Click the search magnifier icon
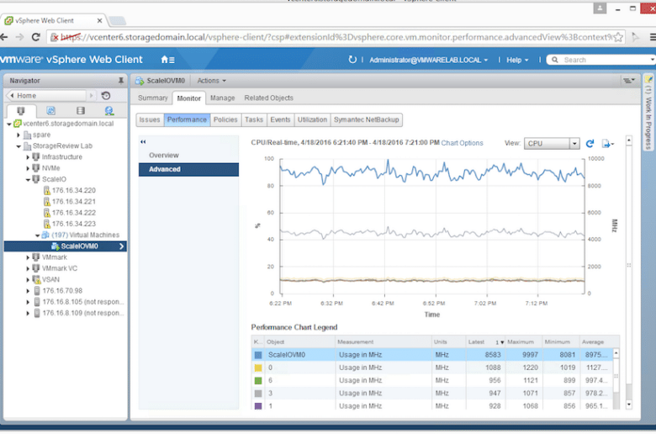656x434 pixels. point(555,60)
